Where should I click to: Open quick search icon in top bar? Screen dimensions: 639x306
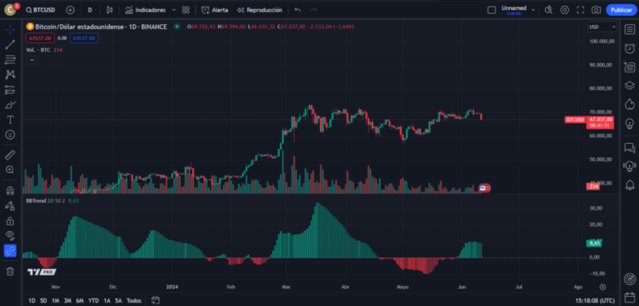coord(549,10)
